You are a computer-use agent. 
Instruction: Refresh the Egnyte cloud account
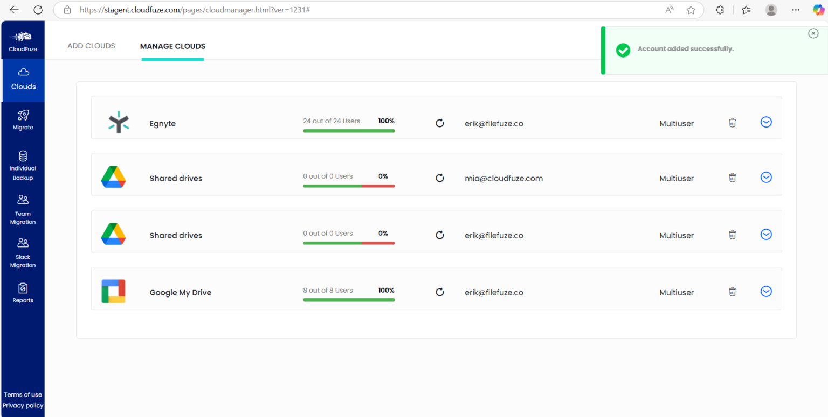point(440,123)
